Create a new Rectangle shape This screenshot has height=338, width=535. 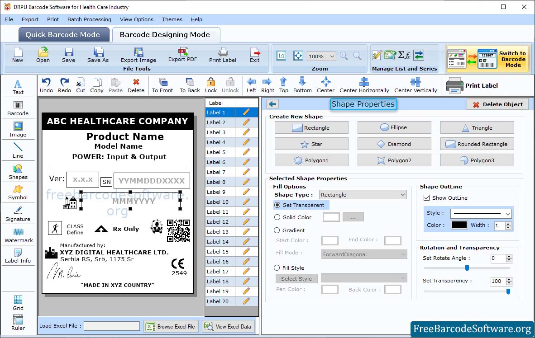coord(311,127)
